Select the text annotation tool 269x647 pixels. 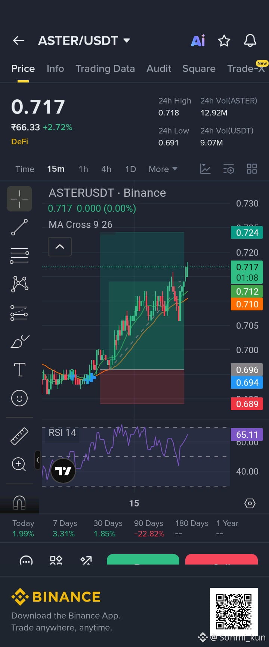pos(19,370)
